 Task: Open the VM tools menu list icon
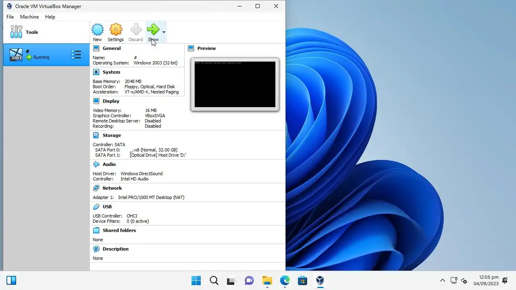(x=76, y=54)
